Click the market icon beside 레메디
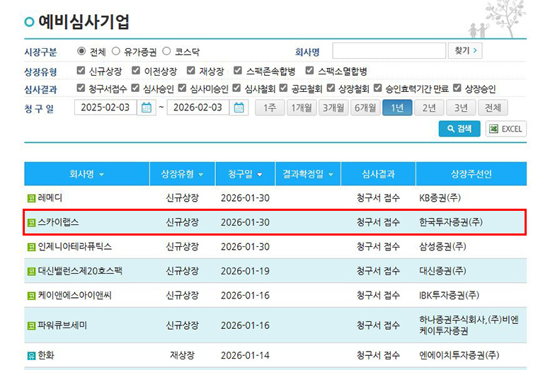 tap(30, 198)
